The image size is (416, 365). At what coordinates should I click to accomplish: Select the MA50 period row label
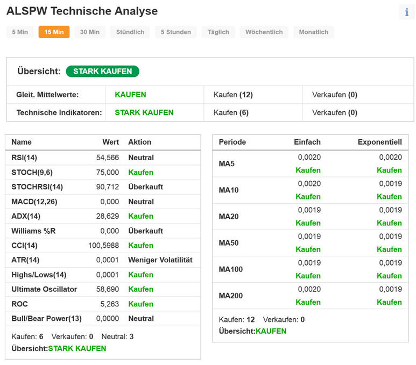[x=228, y=243]
